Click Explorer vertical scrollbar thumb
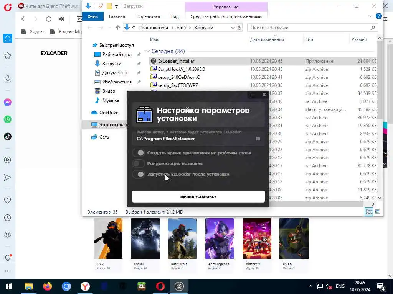Viewport: 393px width, 294px height. (380, 80)
